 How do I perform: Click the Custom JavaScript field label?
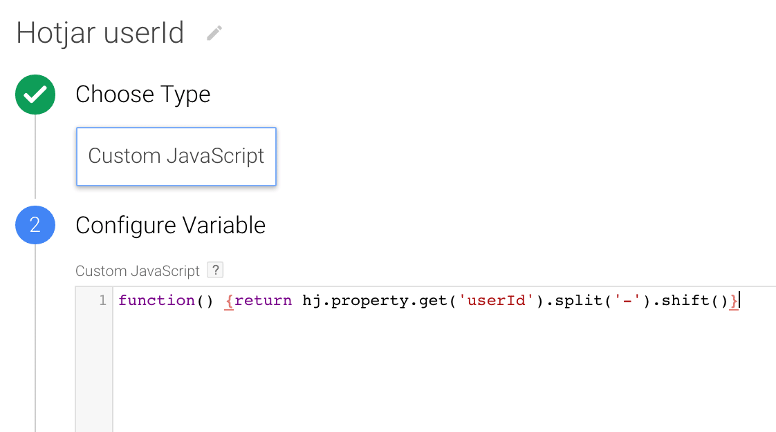(138, 271)
